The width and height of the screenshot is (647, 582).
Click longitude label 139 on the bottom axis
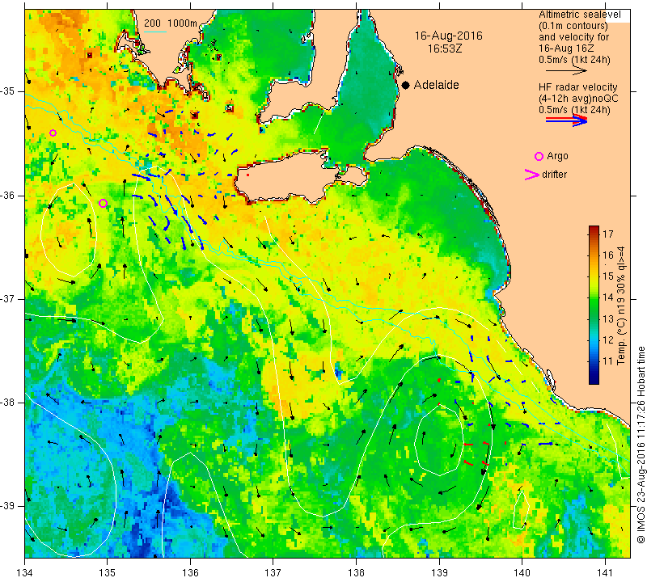pyautogui.click(x=439, y=572)
